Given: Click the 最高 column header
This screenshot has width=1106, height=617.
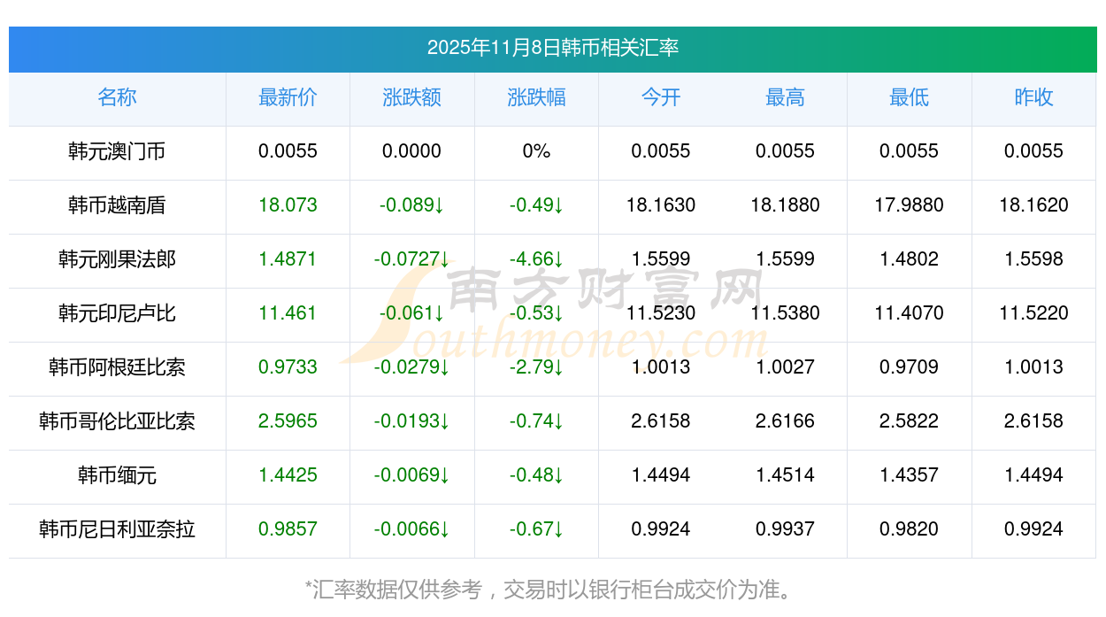Looking at the screenshot, I should pyautogui.click(x=785, y=97).
